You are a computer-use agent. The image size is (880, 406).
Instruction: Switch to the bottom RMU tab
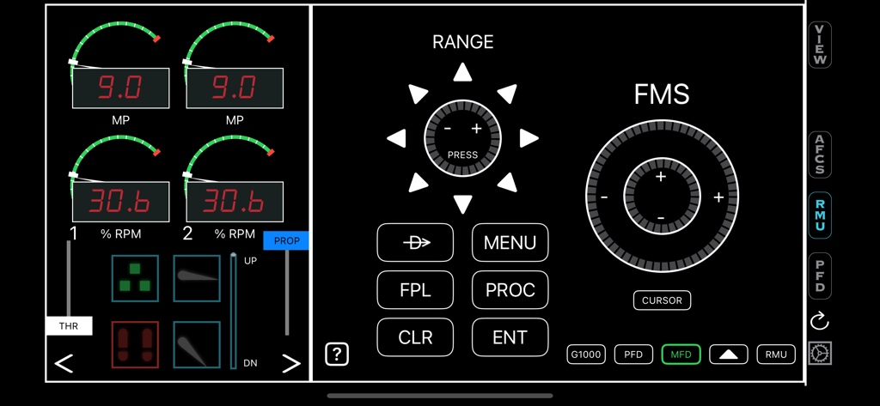tap(776, 354)
